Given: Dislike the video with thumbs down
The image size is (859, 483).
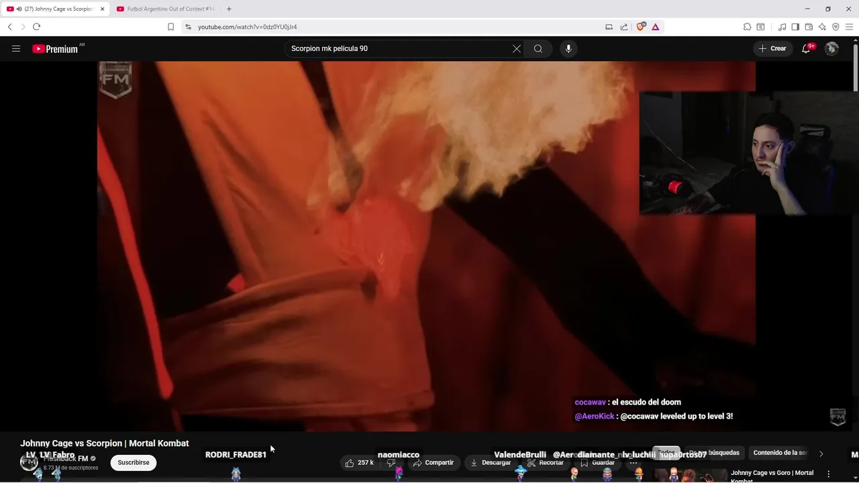Looking at the screenshot, I should pos(391,463).
